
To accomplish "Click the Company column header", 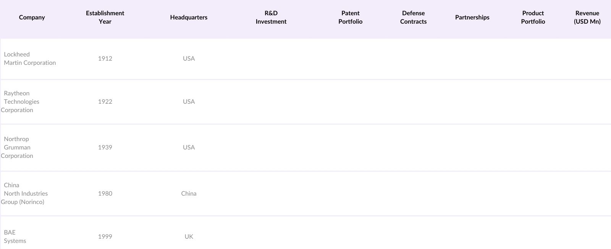I will coord(32,18).
